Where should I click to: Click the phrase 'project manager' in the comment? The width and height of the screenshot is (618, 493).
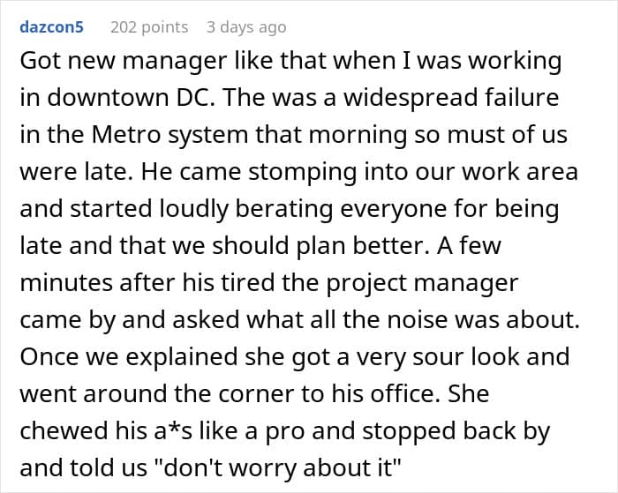(422, 284)
